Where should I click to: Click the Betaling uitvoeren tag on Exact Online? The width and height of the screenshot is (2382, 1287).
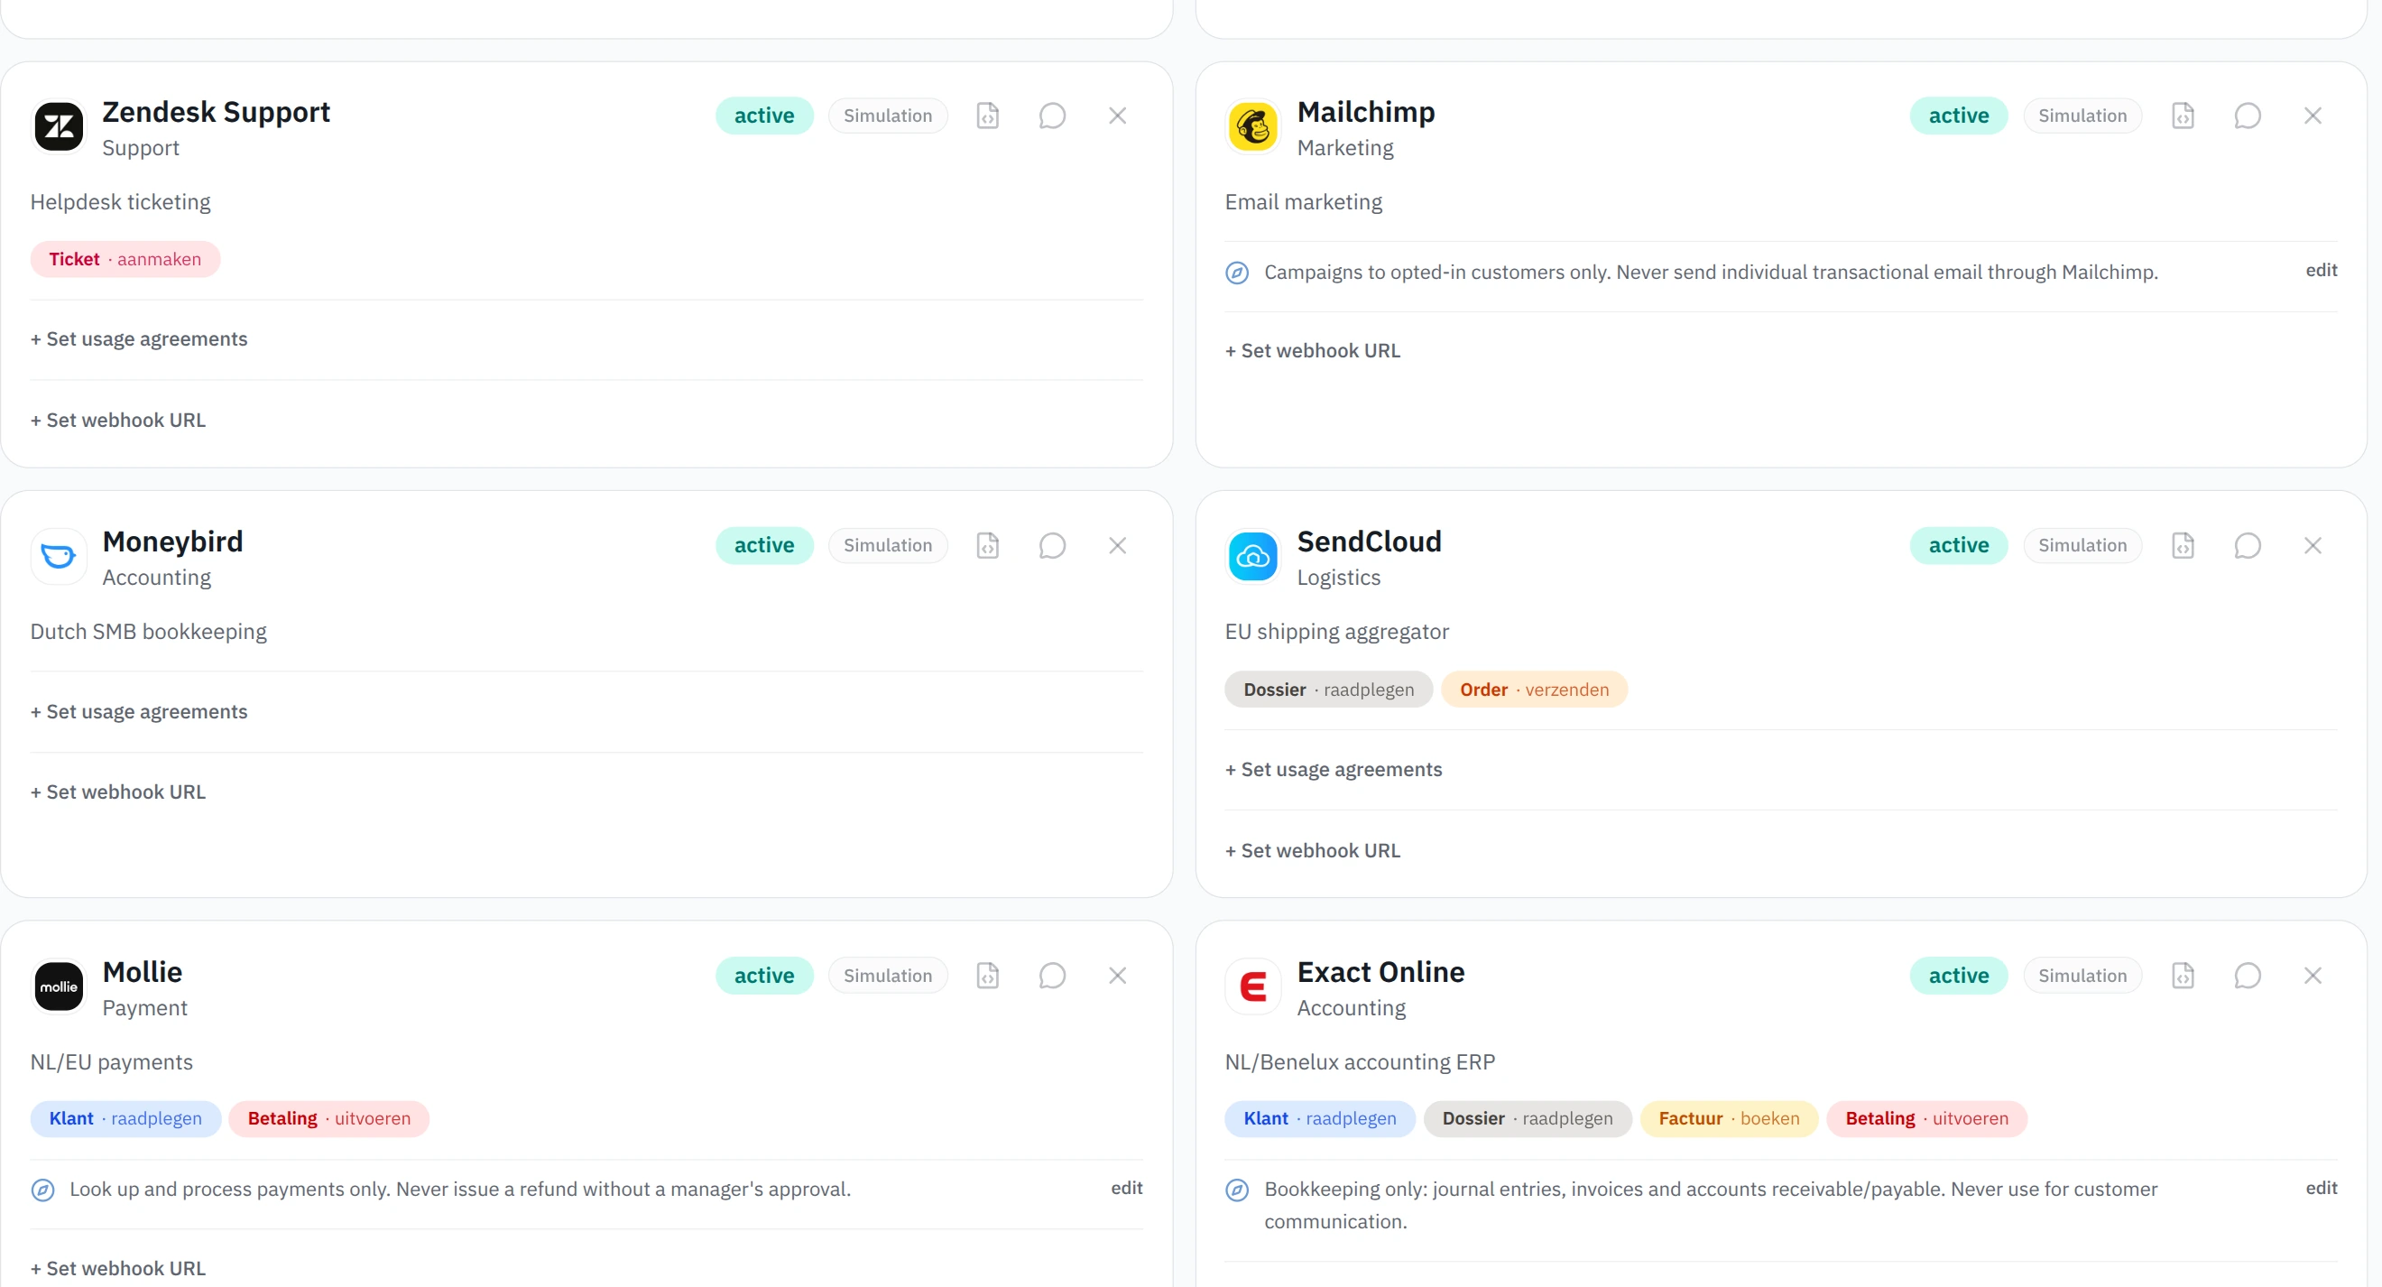[1927, 1118]
